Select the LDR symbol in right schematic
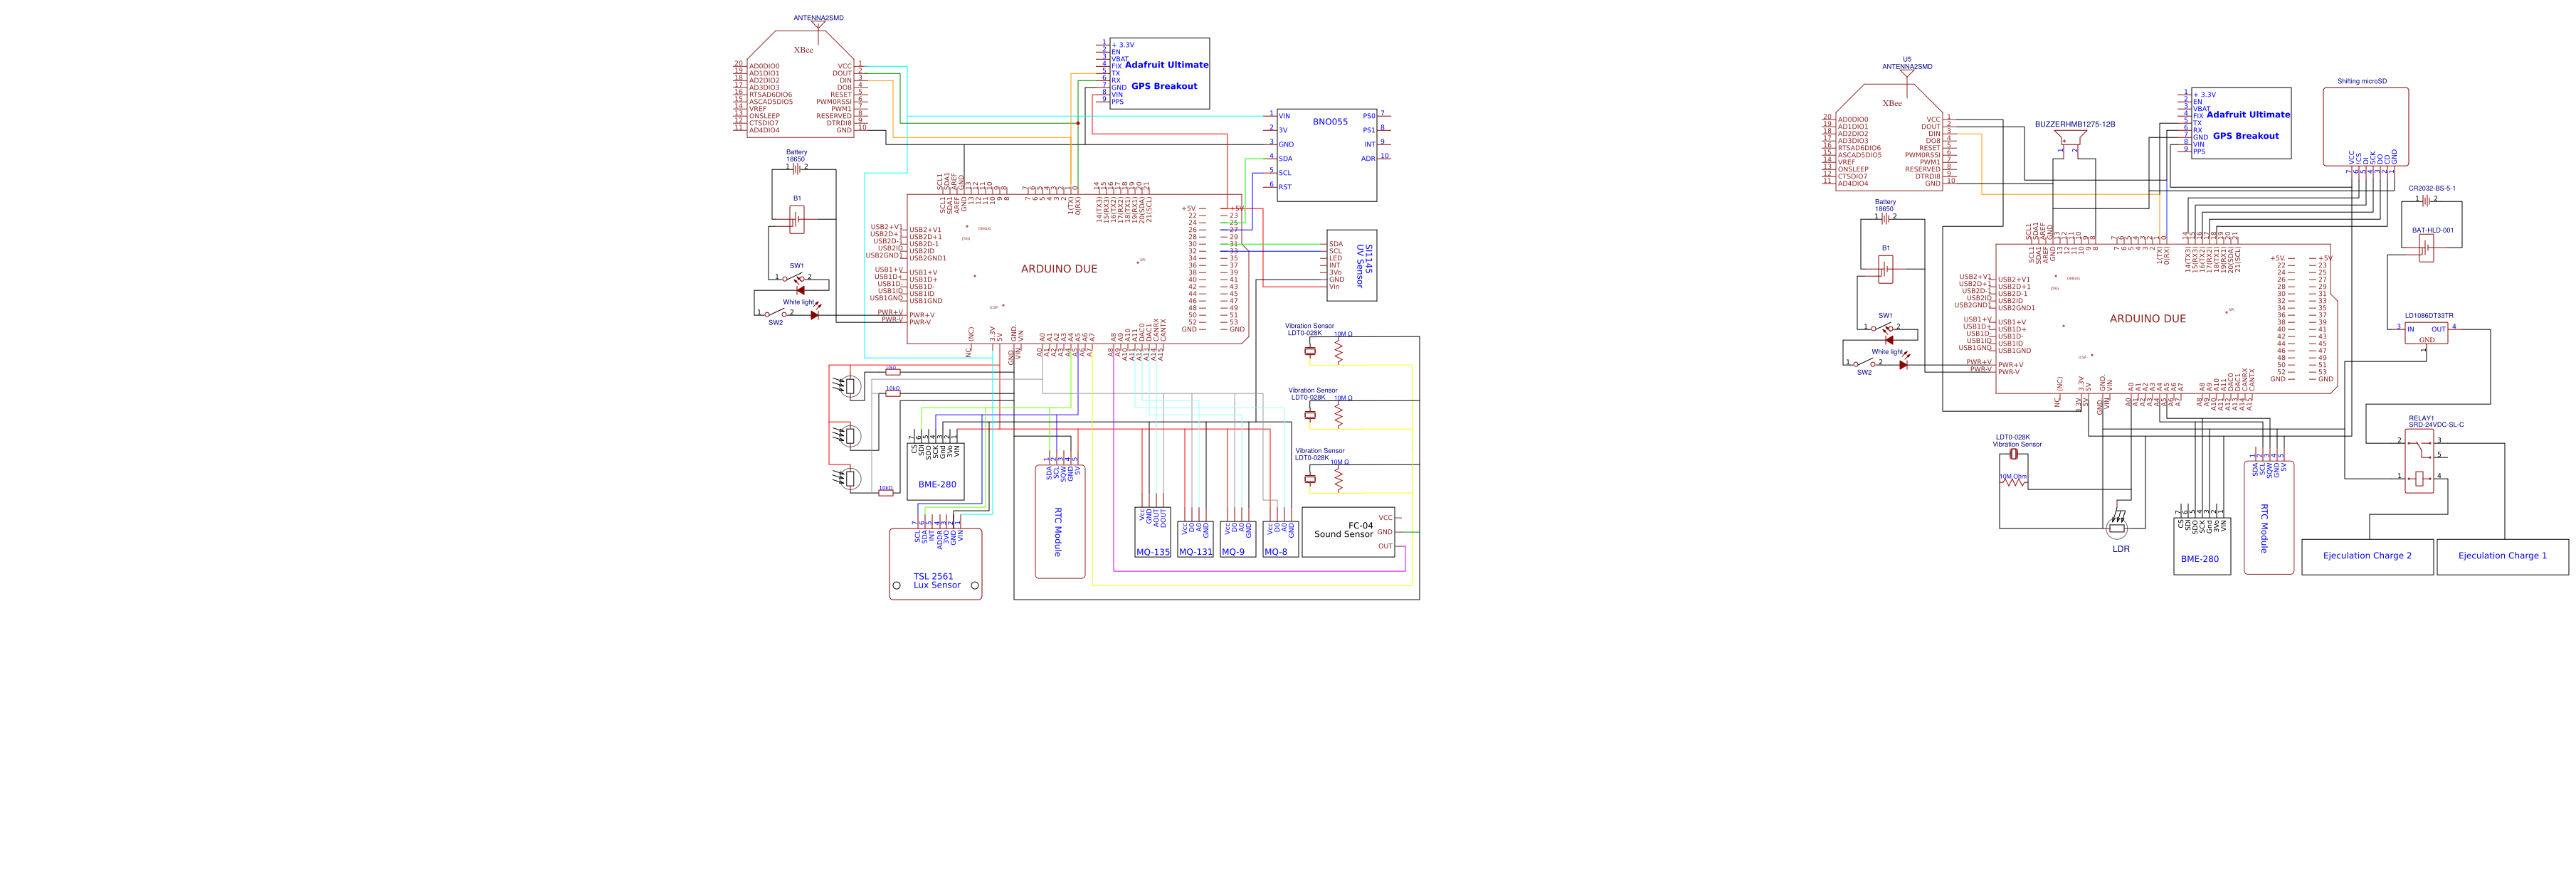This screenshot has height=877, width=2576. 2117,528
